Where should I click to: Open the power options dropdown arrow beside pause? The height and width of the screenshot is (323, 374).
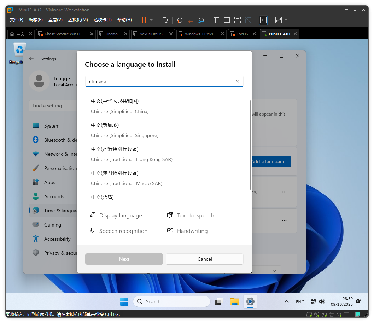click(x=151, y=20)
